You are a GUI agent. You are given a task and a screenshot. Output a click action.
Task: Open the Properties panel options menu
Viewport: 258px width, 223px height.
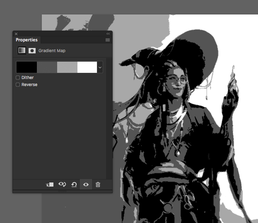point(108,40)
